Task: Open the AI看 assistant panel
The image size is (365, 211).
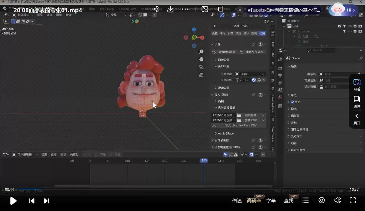Action: point(357,85)
